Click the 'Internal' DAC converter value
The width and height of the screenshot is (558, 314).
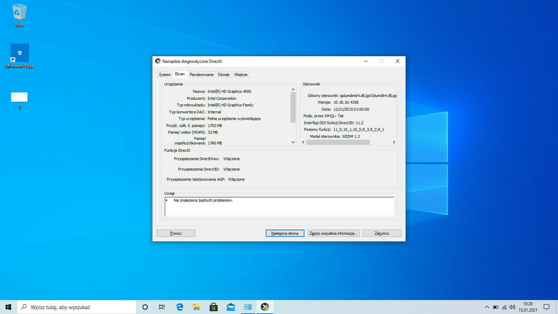pos(214,112)
